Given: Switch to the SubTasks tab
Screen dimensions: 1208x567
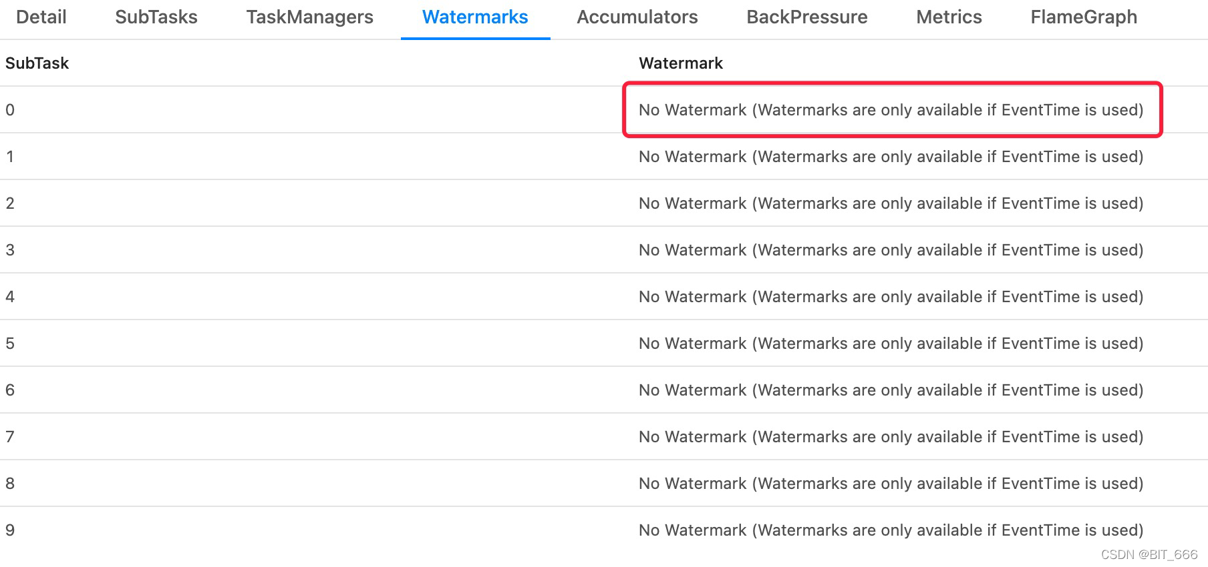Looking at the screenshot, I should 156,17.
